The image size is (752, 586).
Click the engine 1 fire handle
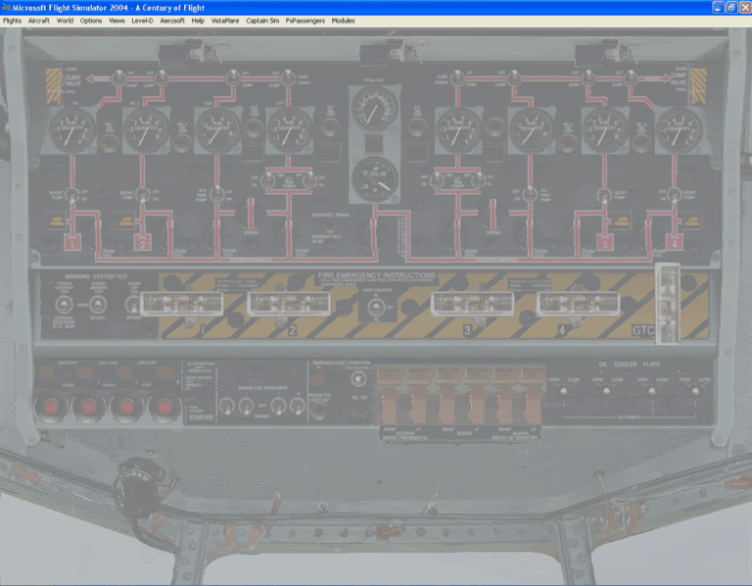[177, 304]
